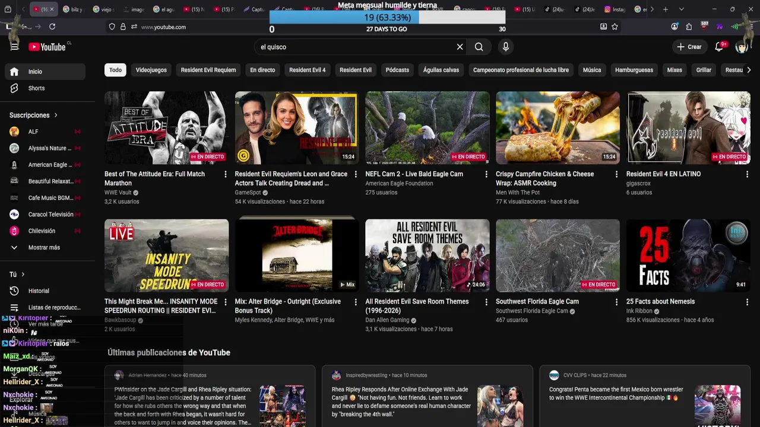
Task: Open Alter Bridge Outright mix thumbnail
Action: point(297,256)
